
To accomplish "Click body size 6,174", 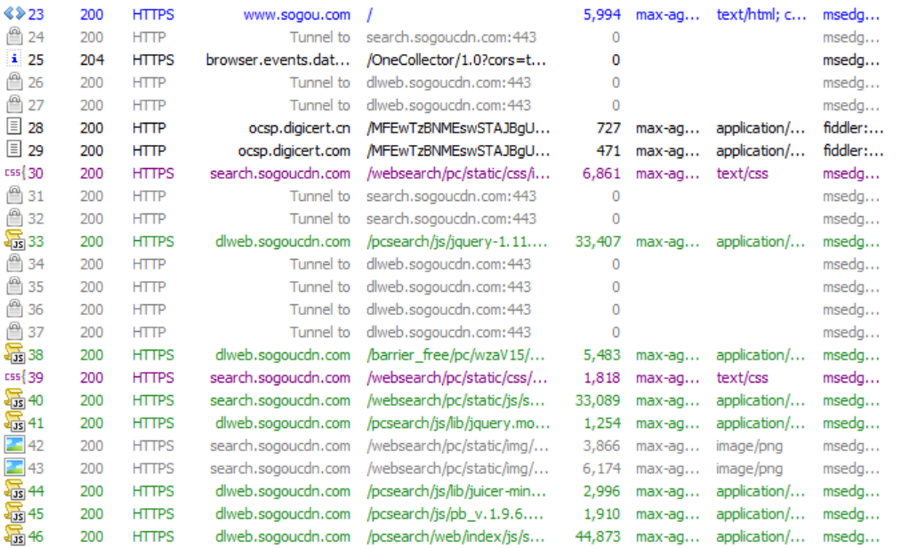I will coord(602,468).
